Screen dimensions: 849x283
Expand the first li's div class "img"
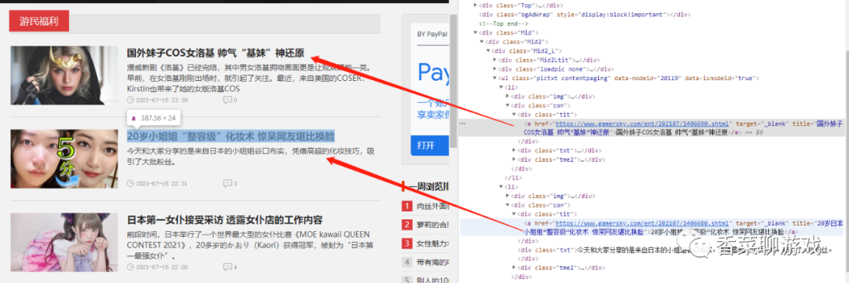tap(507, 97)
